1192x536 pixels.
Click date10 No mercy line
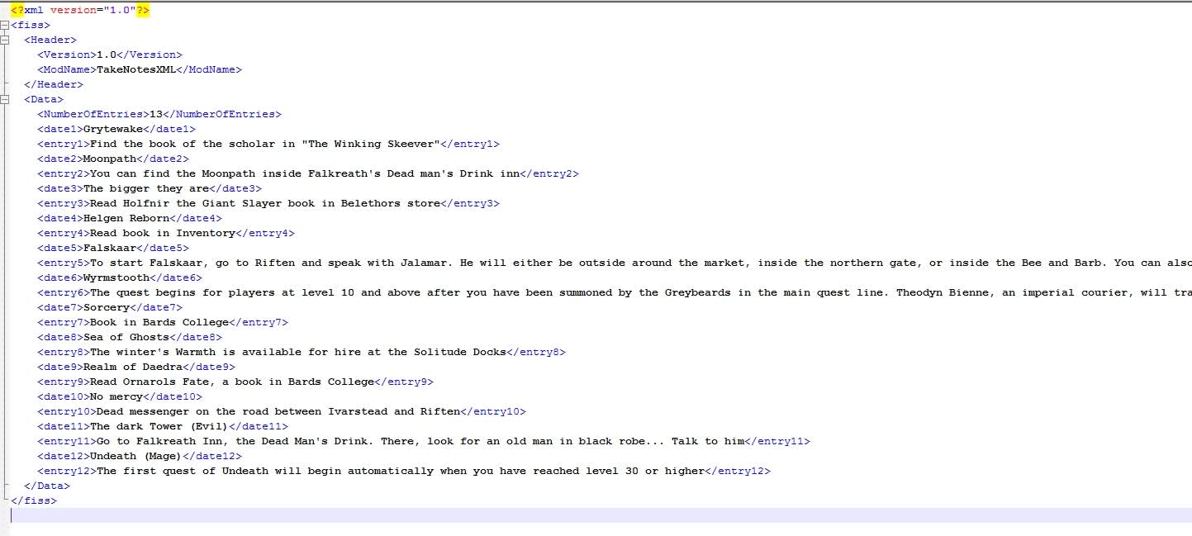pos(120,396)
